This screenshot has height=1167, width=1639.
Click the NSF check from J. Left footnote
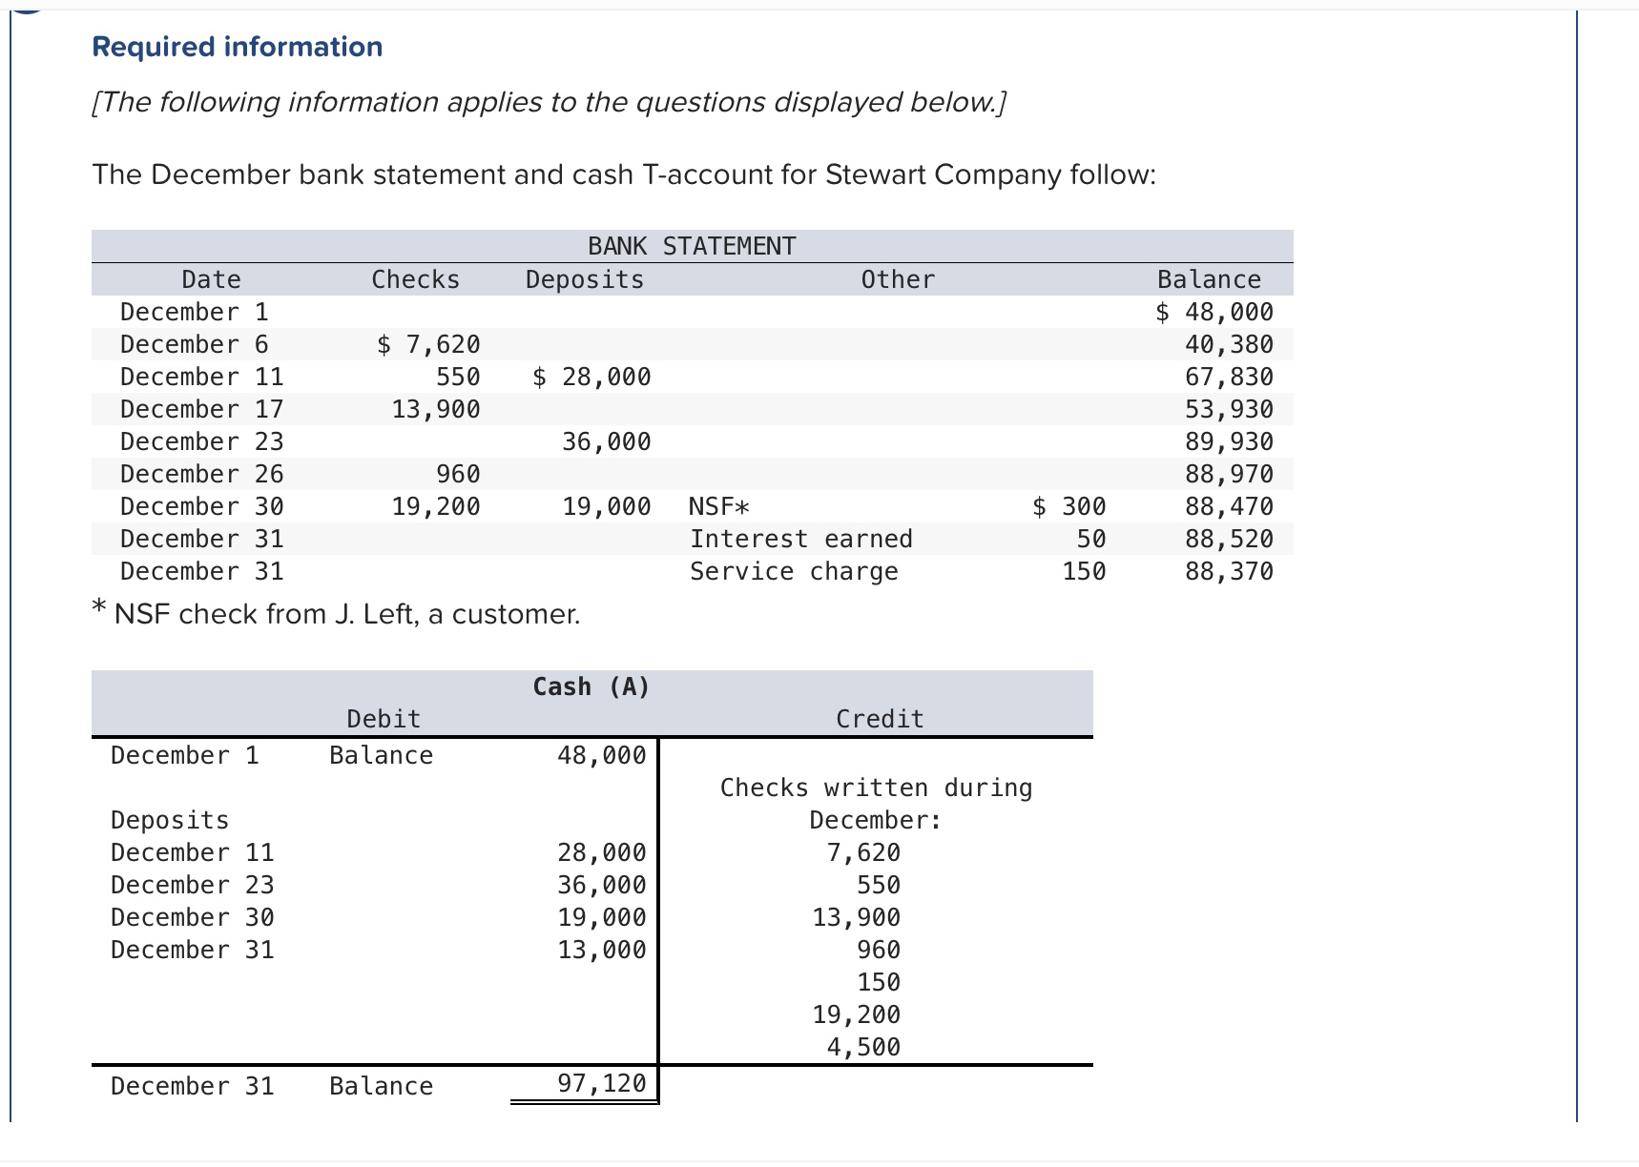(337, 613)
